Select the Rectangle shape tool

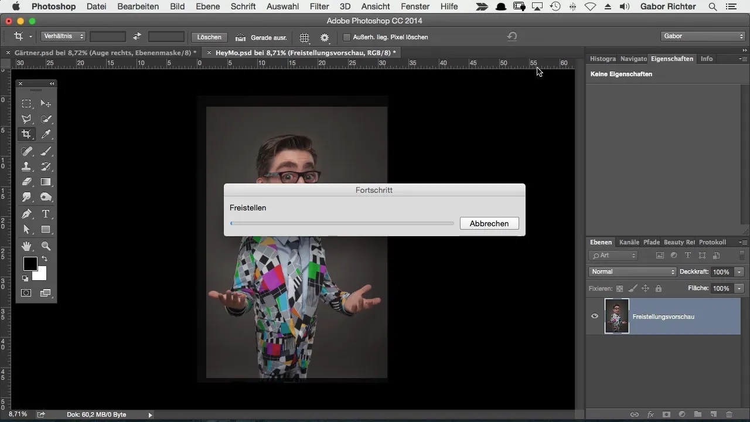pyautogui.click(x=46, y=230)
